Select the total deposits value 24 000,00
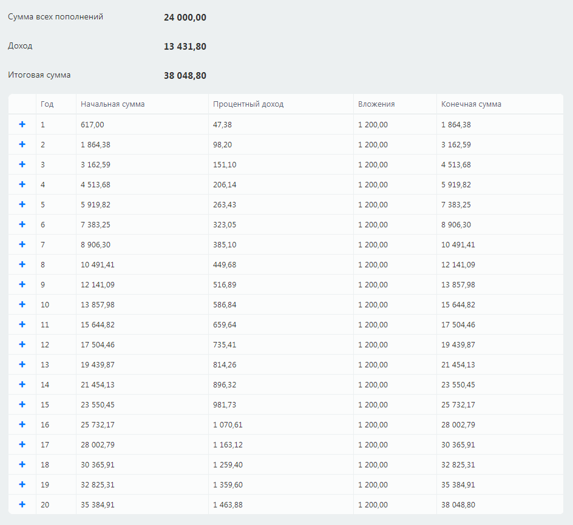Viewport: 573px width, 525px height. (185, 17)
